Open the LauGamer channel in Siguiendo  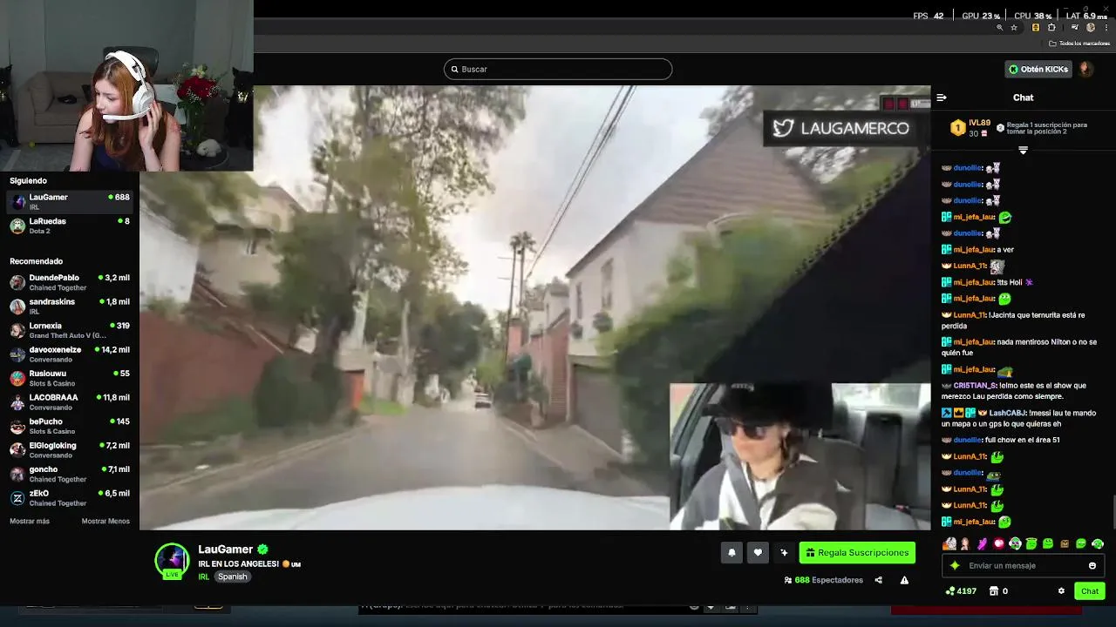pos(70,201)
